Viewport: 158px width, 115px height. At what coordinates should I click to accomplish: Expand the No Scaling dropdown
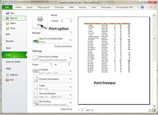pos(52,103)
